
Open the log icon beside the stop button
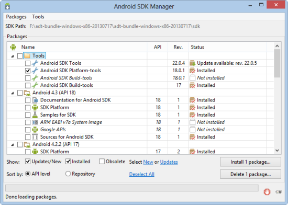[279, 192]
